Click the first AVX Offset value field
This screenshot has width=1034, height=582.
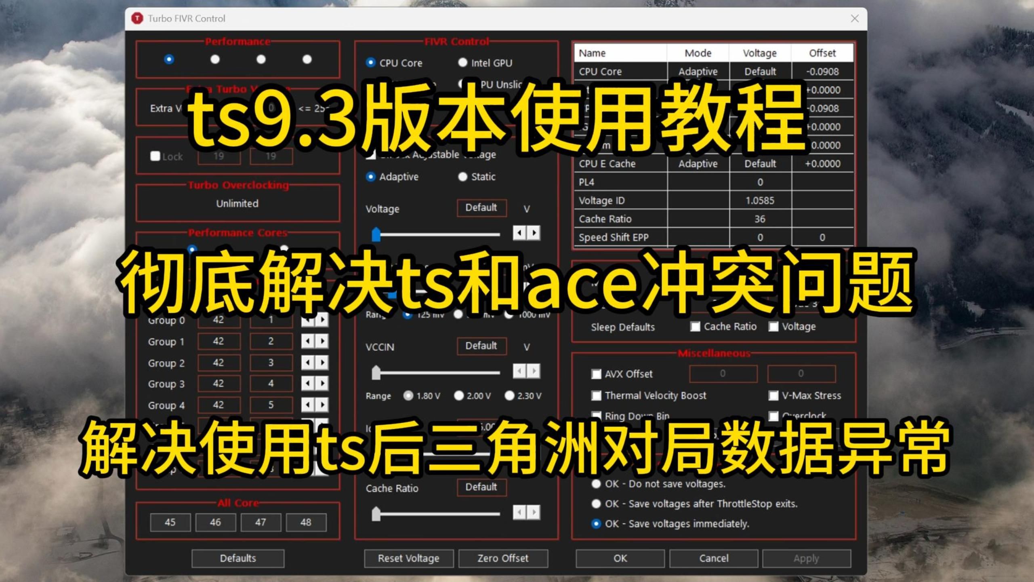(723, 373)
